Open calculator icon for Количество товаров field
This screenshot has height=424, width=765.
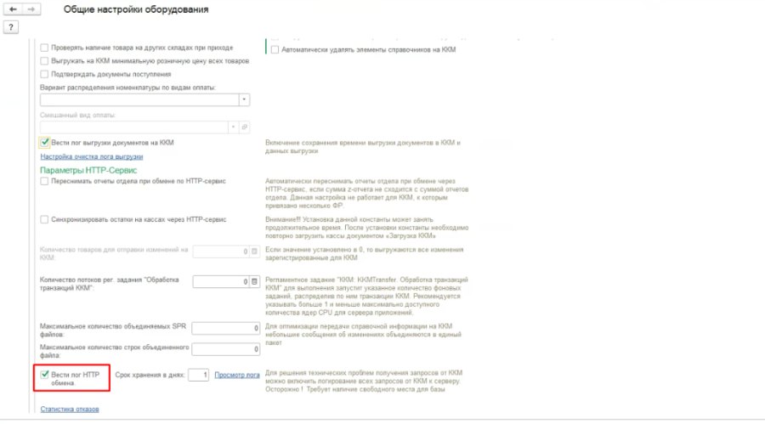pyautogui.click(x=254, y=252)
